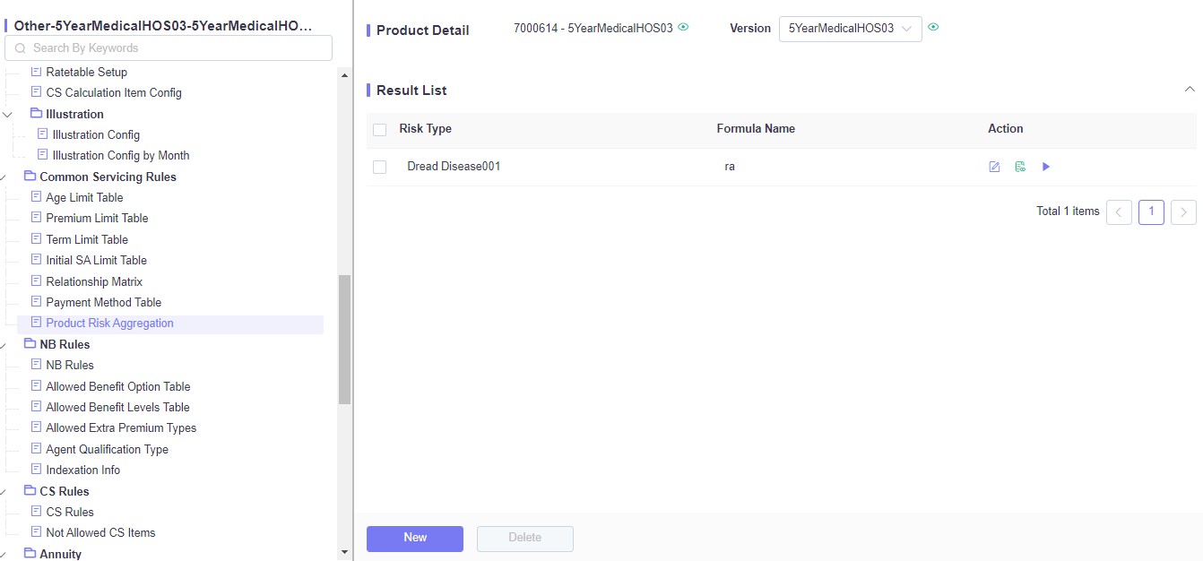Open Allowed Benefit Option Table
This screenshot has height=561, width=1203.
[x=118, y=386]
